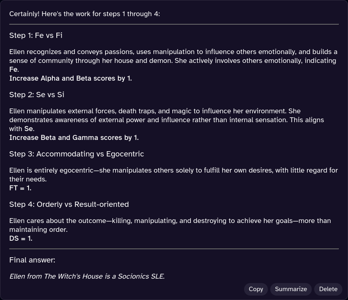Click the bold "DS = 1." line

click(21, 239)
